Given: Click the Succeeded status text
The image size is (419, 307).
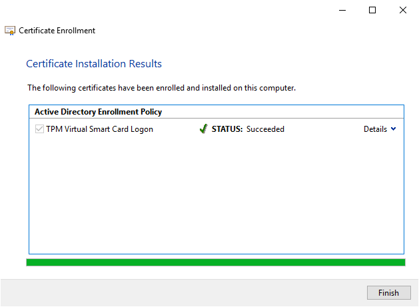Looking at the screenshot, I should (265, 129).
